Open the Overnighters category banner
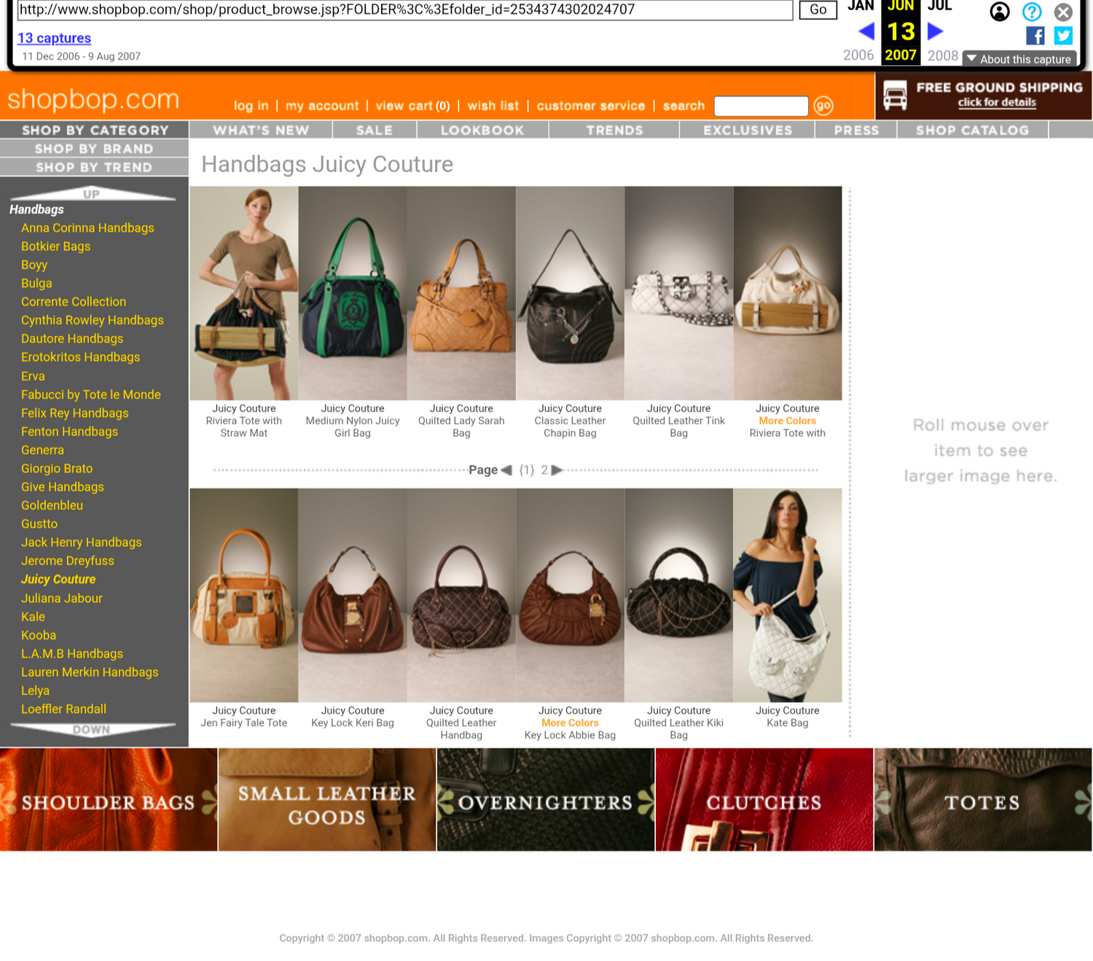Viewport: 1093px width, 961px height. click(546, 800)
